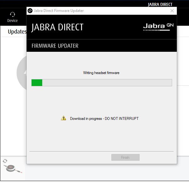Click the Jabra GN logo
This screenshot has width=189, height=182.
pyautogui.click(x=158, y=27)
